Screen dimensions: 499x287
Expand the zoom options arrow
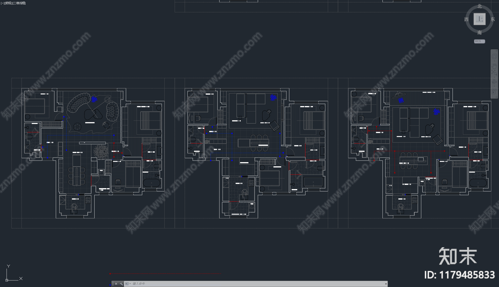(494, 77)
